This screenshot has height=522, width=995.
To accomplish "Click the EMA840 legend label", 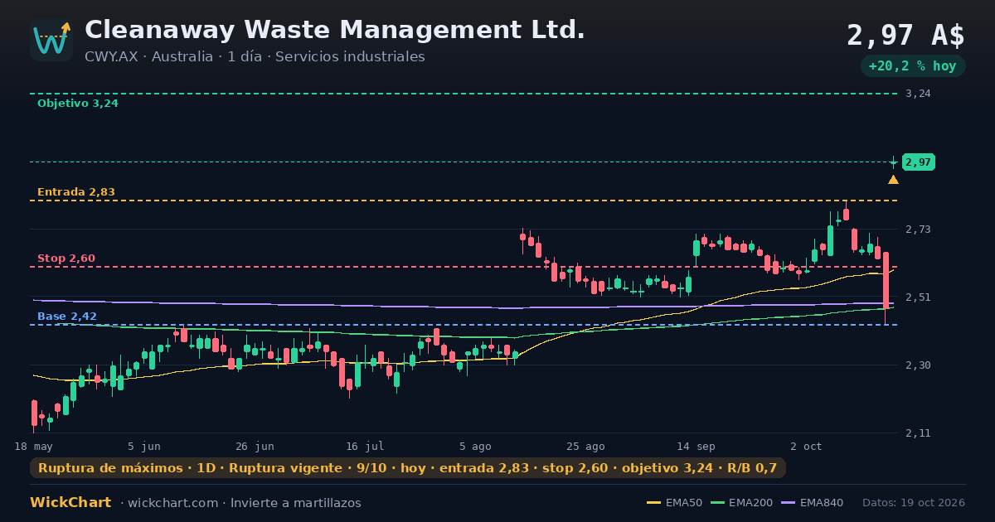I will [820, 503].
